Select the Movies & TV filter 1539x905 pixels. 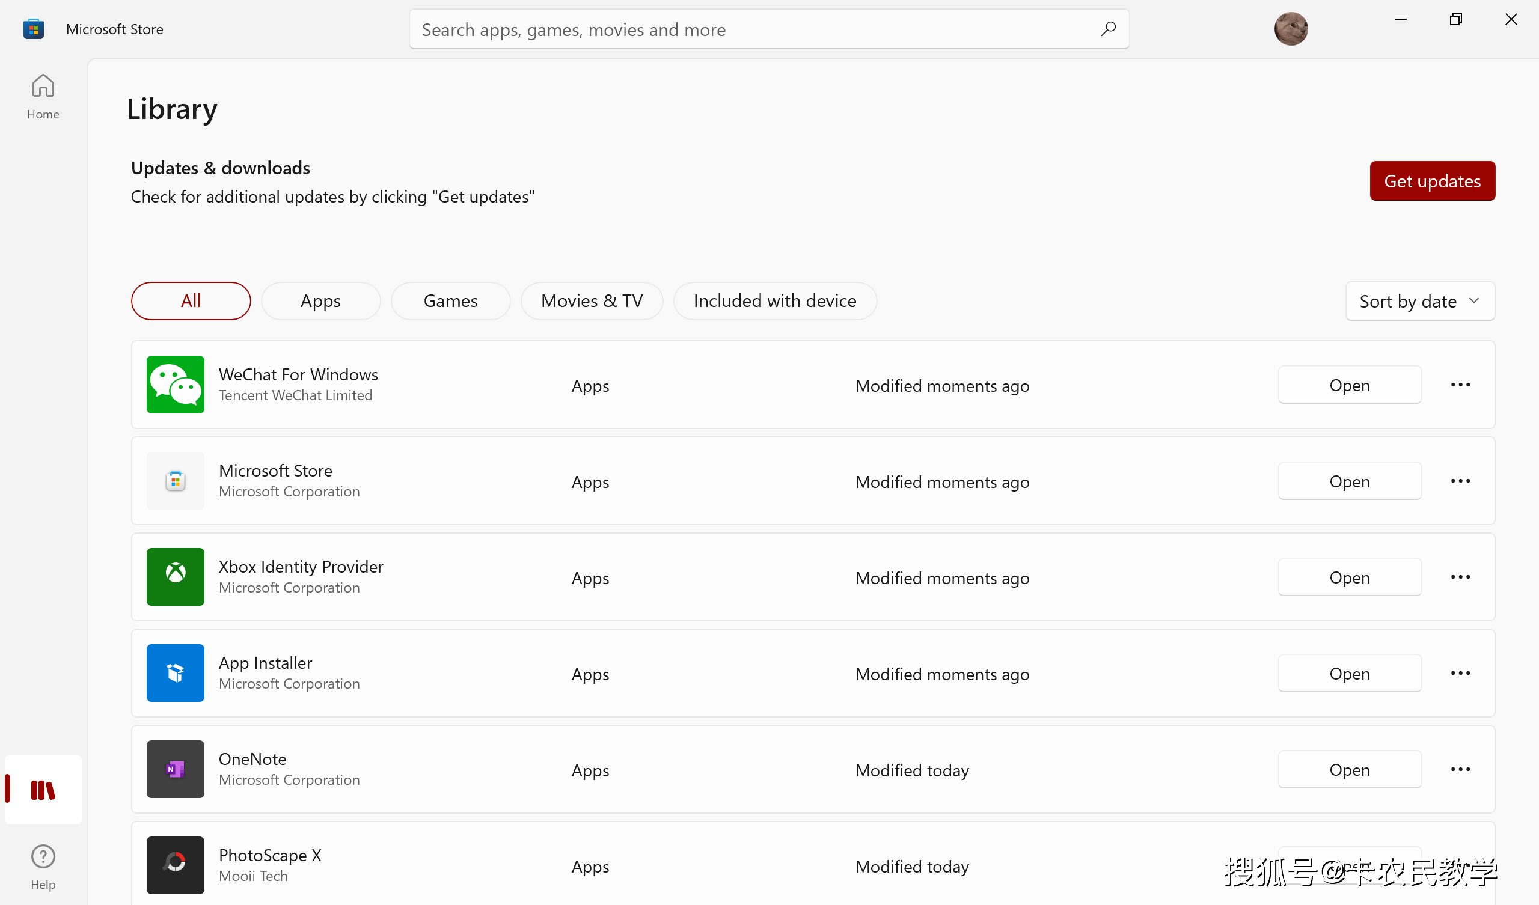(592, 301)
